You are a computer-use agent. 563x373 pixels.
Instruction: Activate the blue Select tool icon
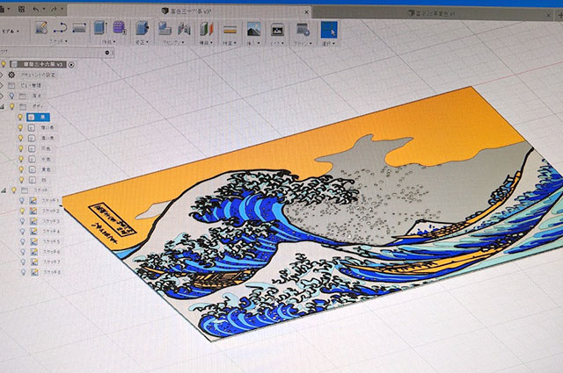(x=329, y=30)
